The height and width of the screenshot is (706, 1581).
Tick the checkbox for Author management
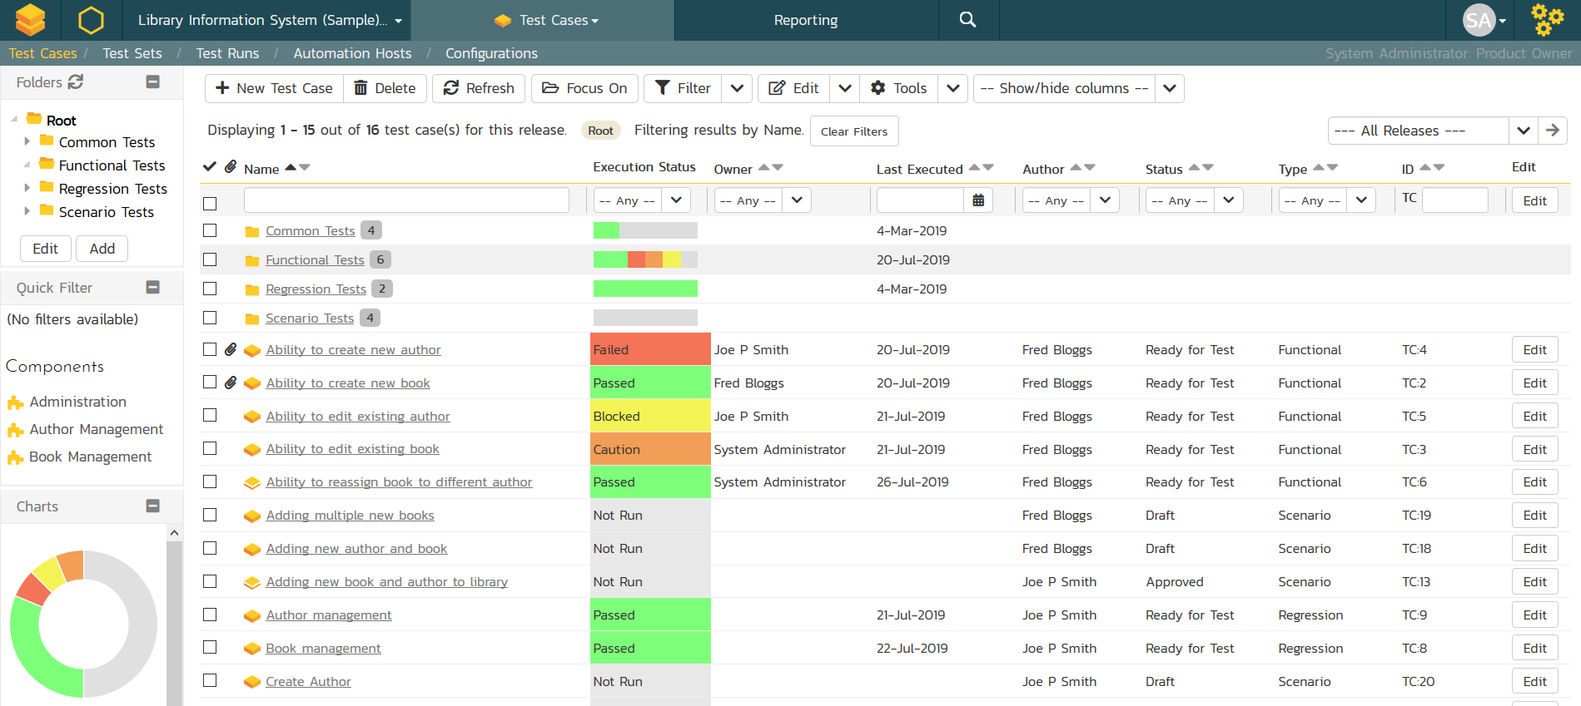click(210, 615)
